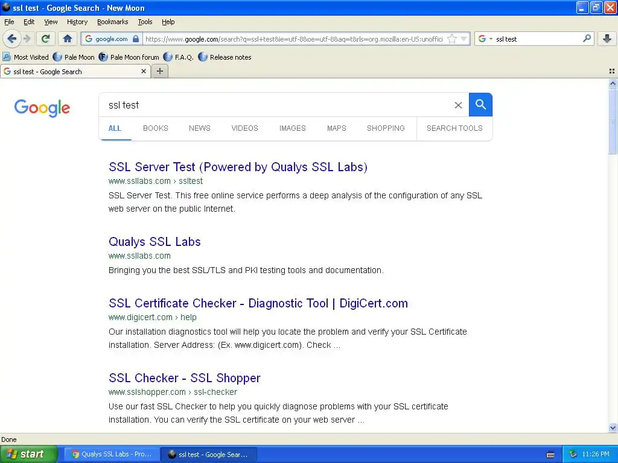
Task: Switch to the IMAGES tab
Action: coord(293,128)
